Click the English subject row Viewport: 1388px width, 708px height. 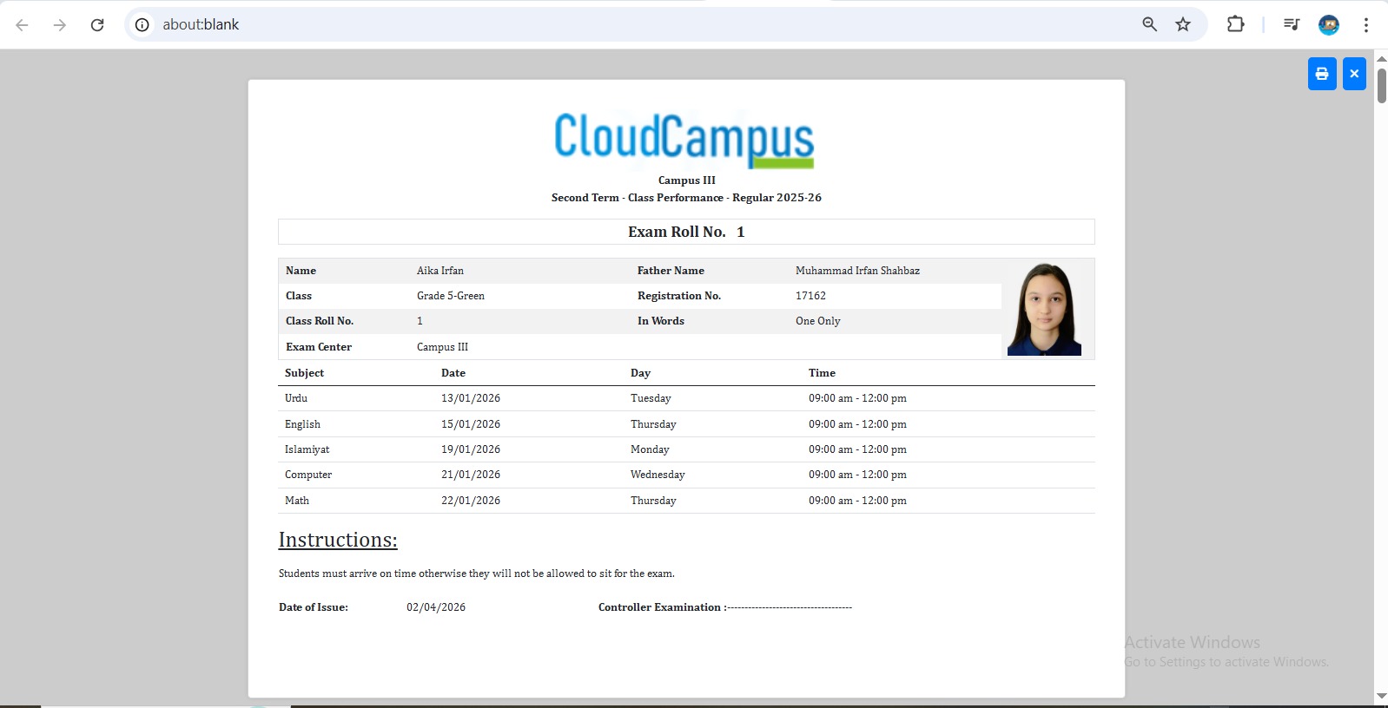[686, 424]
